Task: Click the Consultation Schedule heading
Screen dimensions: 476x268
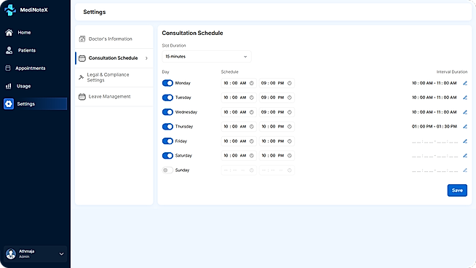Action: pyautogui.click(x=192, y=33)
